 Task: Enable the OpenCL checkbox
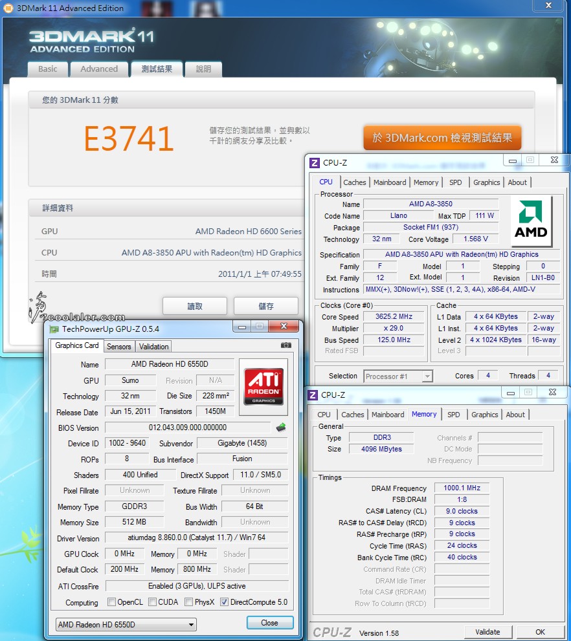click(111, 602)
